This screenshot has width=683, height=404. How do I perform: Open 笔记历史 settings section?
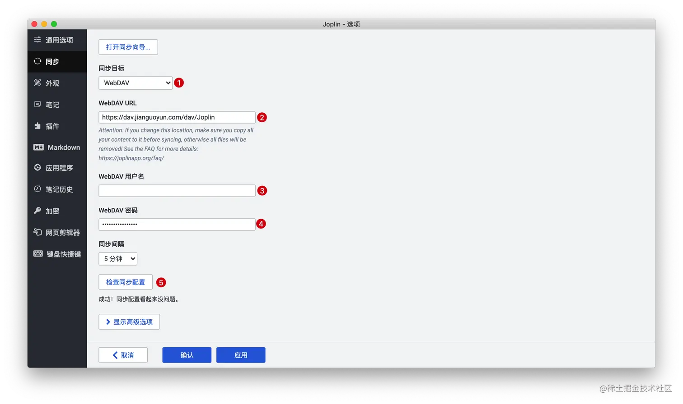[x=57, y=189]
